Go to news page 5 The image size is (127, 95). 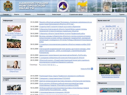tap(44, 65)
